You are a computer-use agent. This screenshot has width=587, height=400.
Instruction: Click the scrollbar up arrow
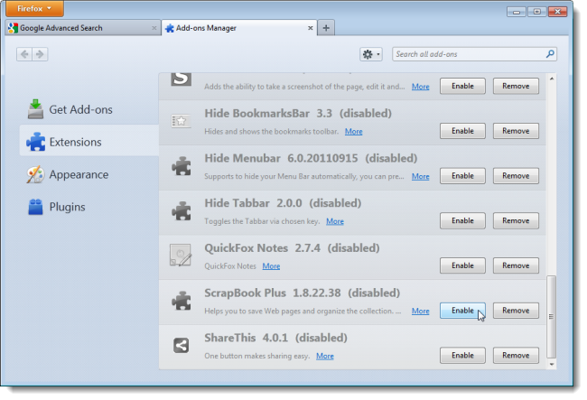(x=552, y=79)
